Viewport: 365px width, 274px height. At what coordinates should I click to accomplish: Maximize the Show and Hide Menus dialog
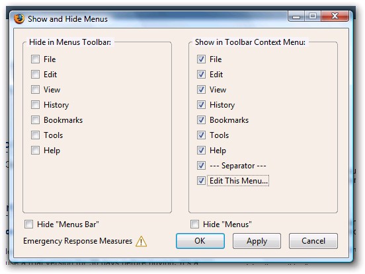(x=312, y=17)
